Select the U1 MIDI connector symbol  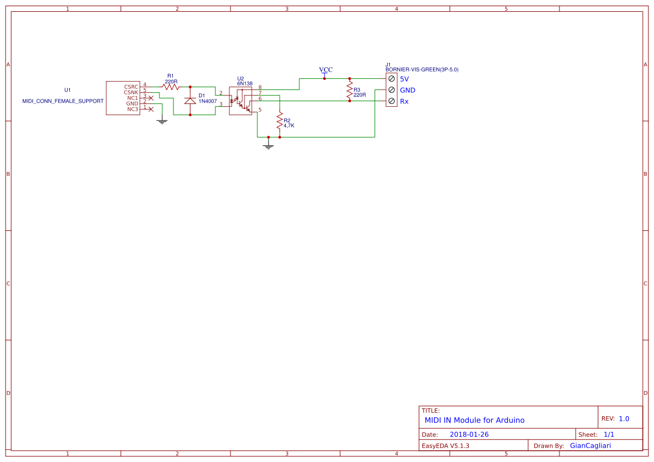pos(122,99)
